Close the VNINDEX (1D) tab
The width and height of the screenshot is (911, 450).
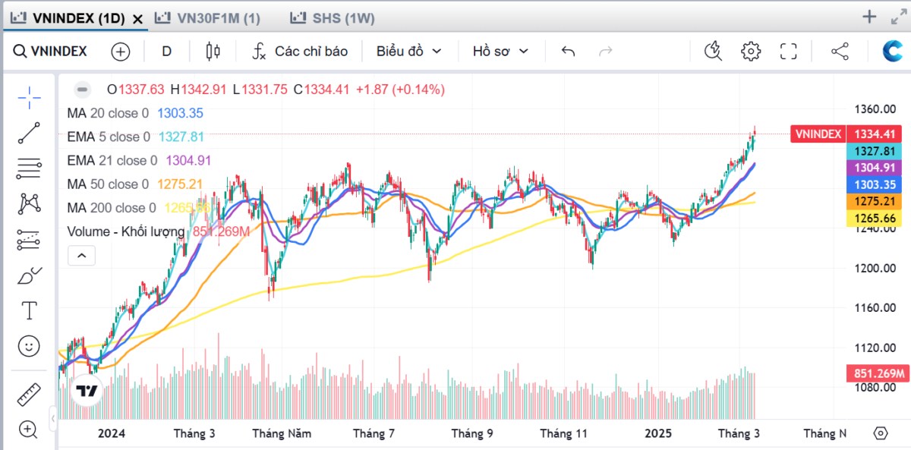point(137,20)
